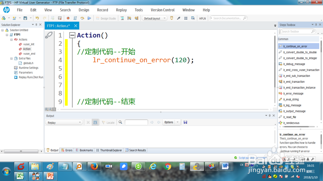Switch to the Bookmarks tab
The height and width of the screenshot is (181, 323).
click(x=84, y=150)
